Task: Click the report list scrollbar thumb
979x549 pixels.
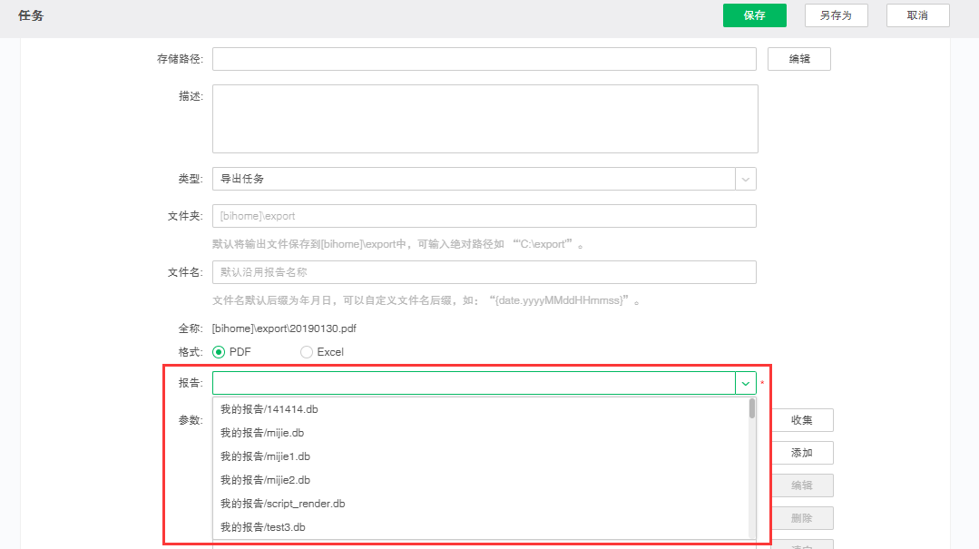Action: point(752,409)
